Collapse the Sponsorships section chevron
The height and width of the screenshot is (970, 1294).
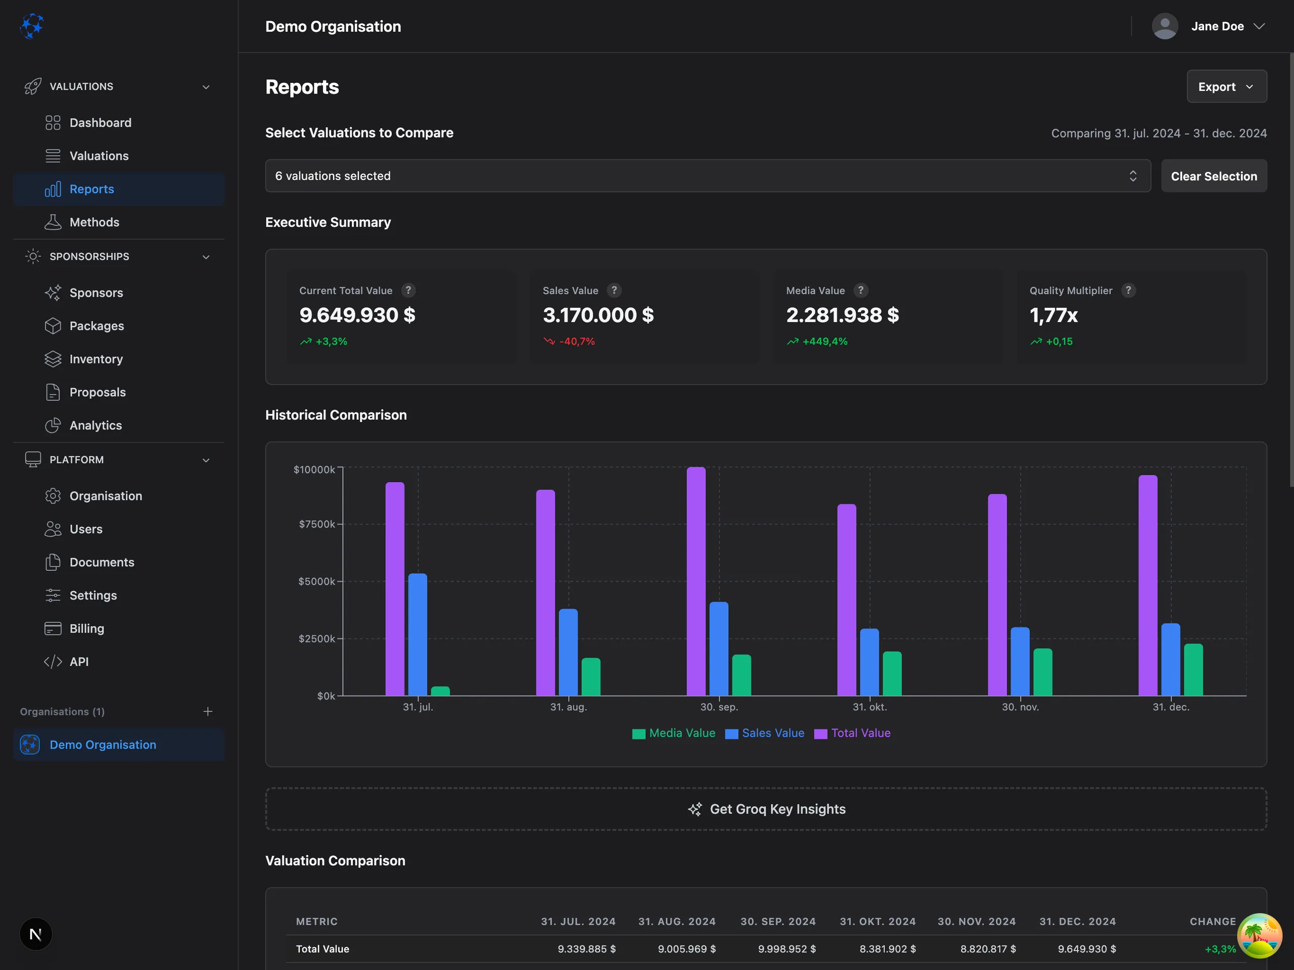pos(206,257)
